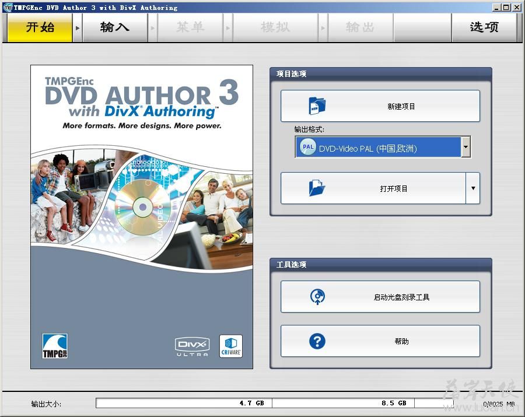Click the TMPGEnc DVD Author 3 cover image
Image resolution: width=525 pixels, height=417 pixels.
(x=142, y=217)
